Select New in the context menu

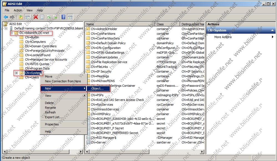[63, 88]
